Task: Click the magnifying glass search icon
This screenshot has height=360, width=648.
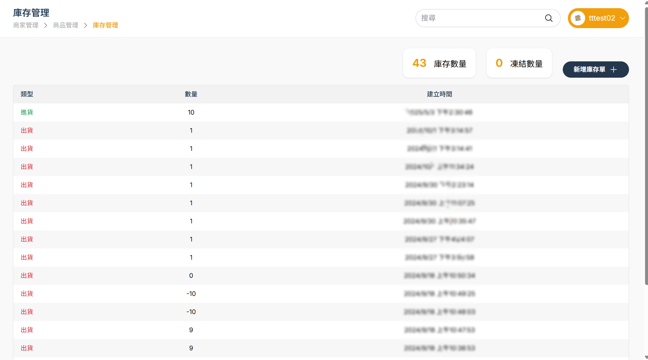Action: [549, 18]
